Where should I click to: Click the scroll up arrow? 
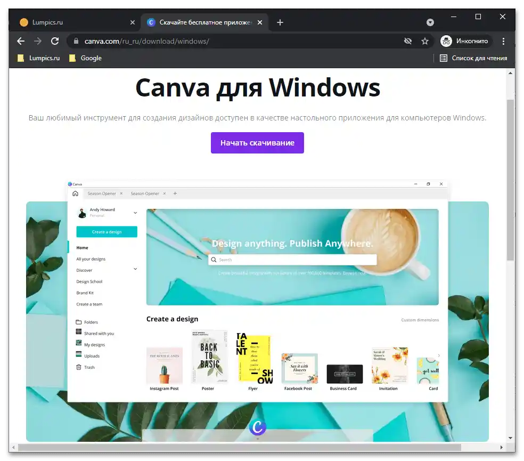(x=510, y=73)
